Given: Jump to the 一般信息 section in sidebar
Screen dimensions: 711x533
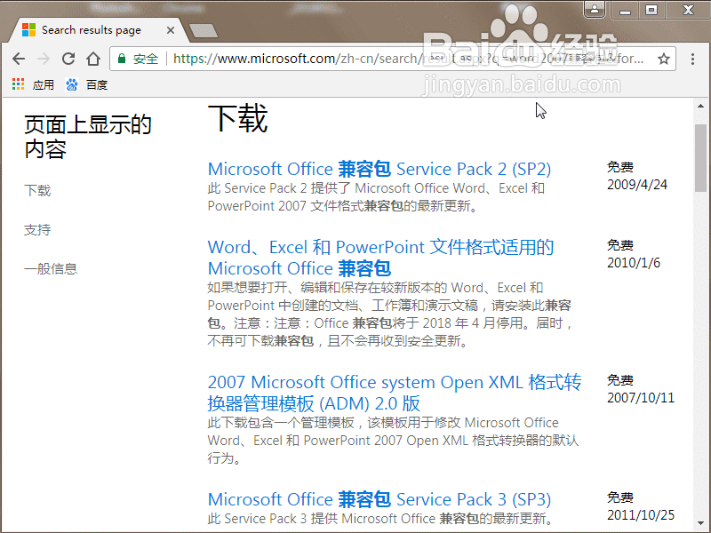Looking at the screenshot, I should click(x=51, y=269).
